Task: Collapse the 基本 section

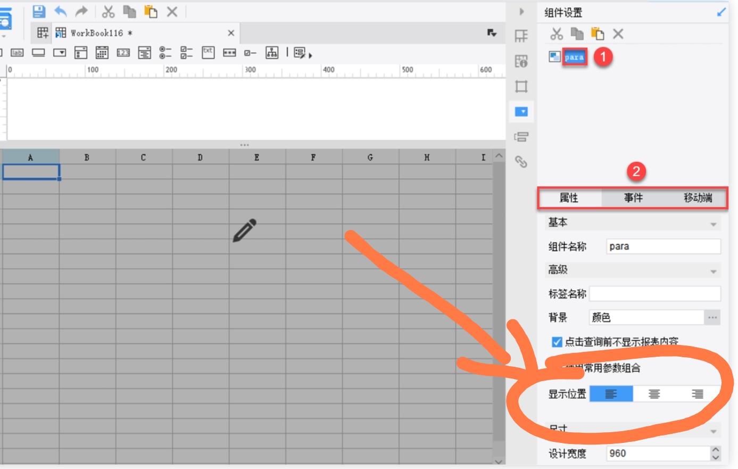Action: [x=714, y=224]
